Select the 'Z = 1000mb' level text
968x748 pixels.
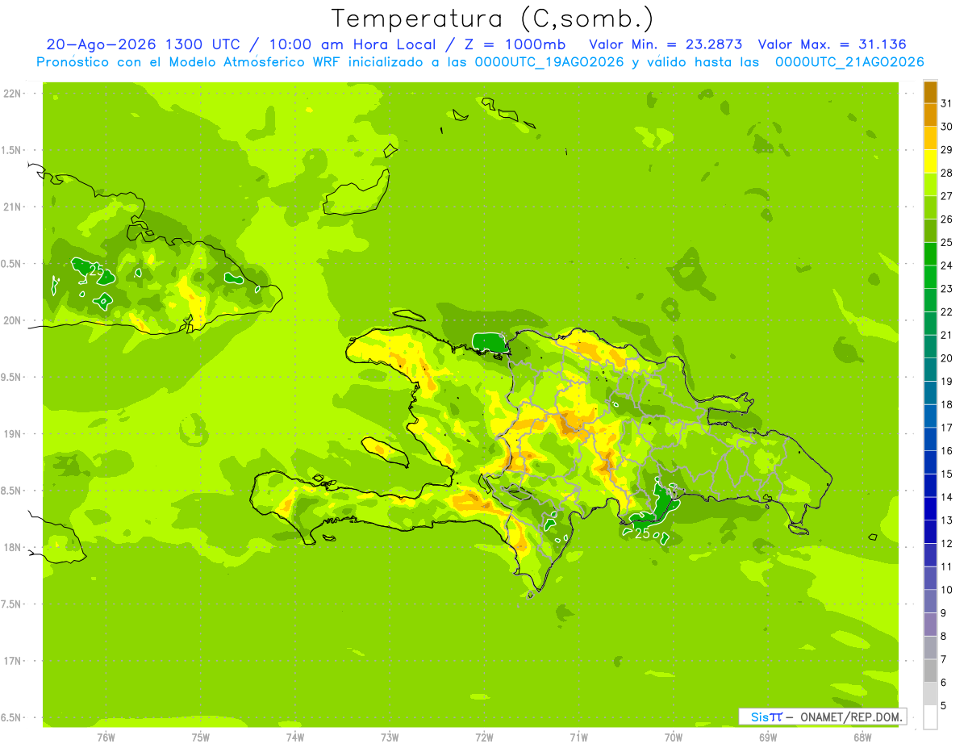tap(513, 44)
